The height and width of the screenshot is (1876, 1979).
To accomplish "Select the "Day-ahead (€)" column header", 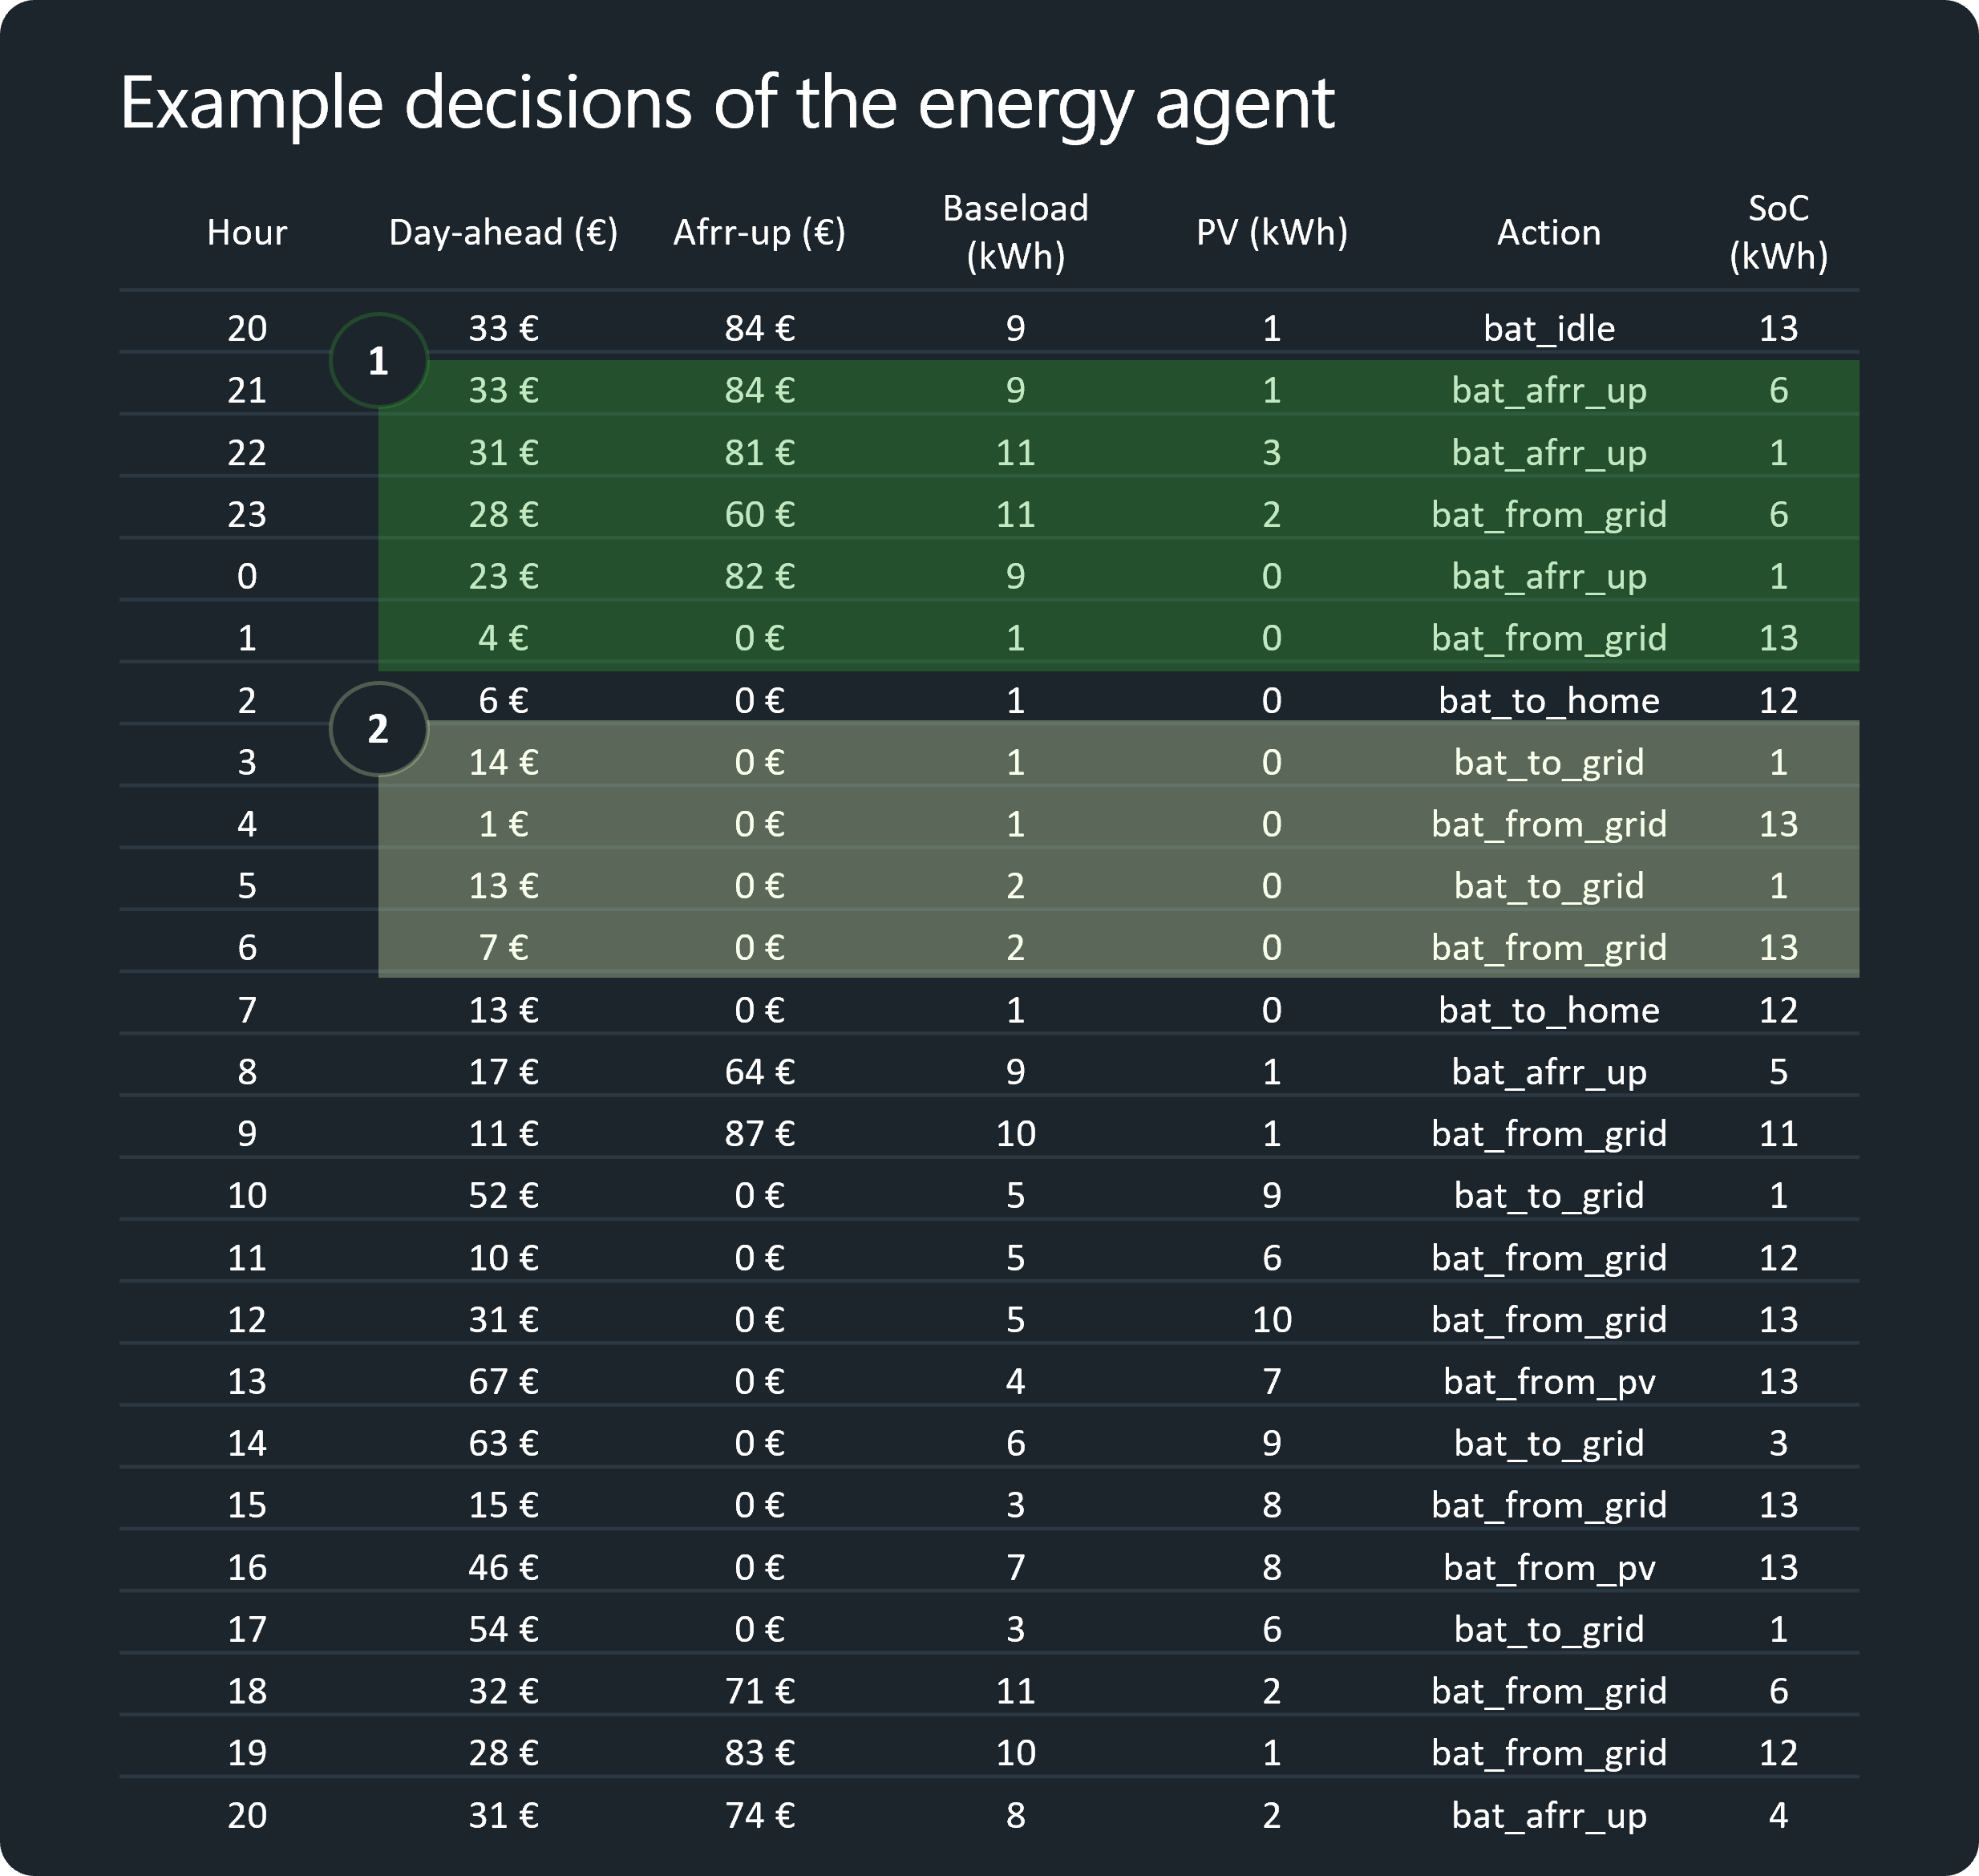I will tap(503, 232).
